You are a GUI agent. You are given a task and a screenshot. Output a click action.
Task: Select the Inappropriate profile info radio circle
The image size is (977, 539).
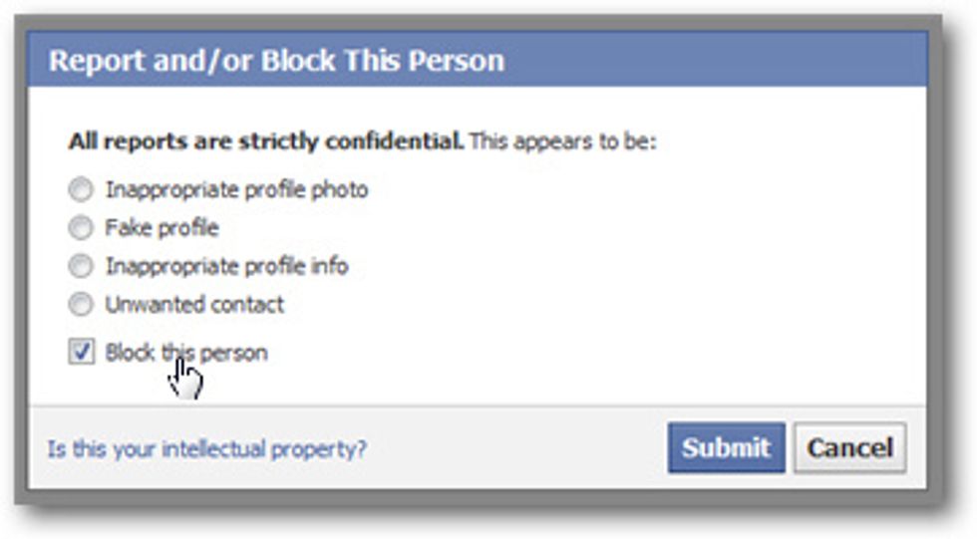pyautogui.click(x=81, y=266)
